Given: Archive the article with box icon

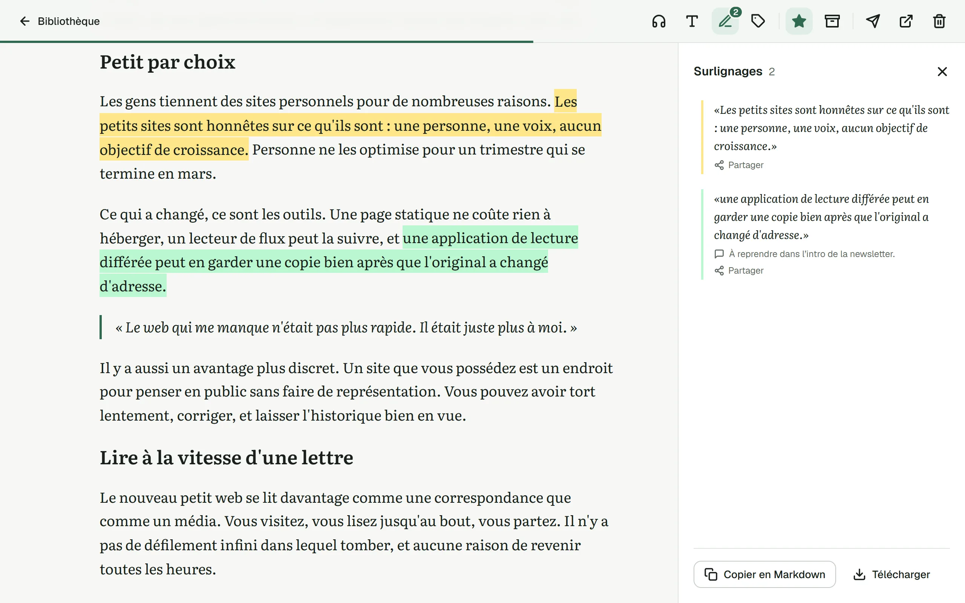Looking at the screenshot, I should tap(832, 21).
